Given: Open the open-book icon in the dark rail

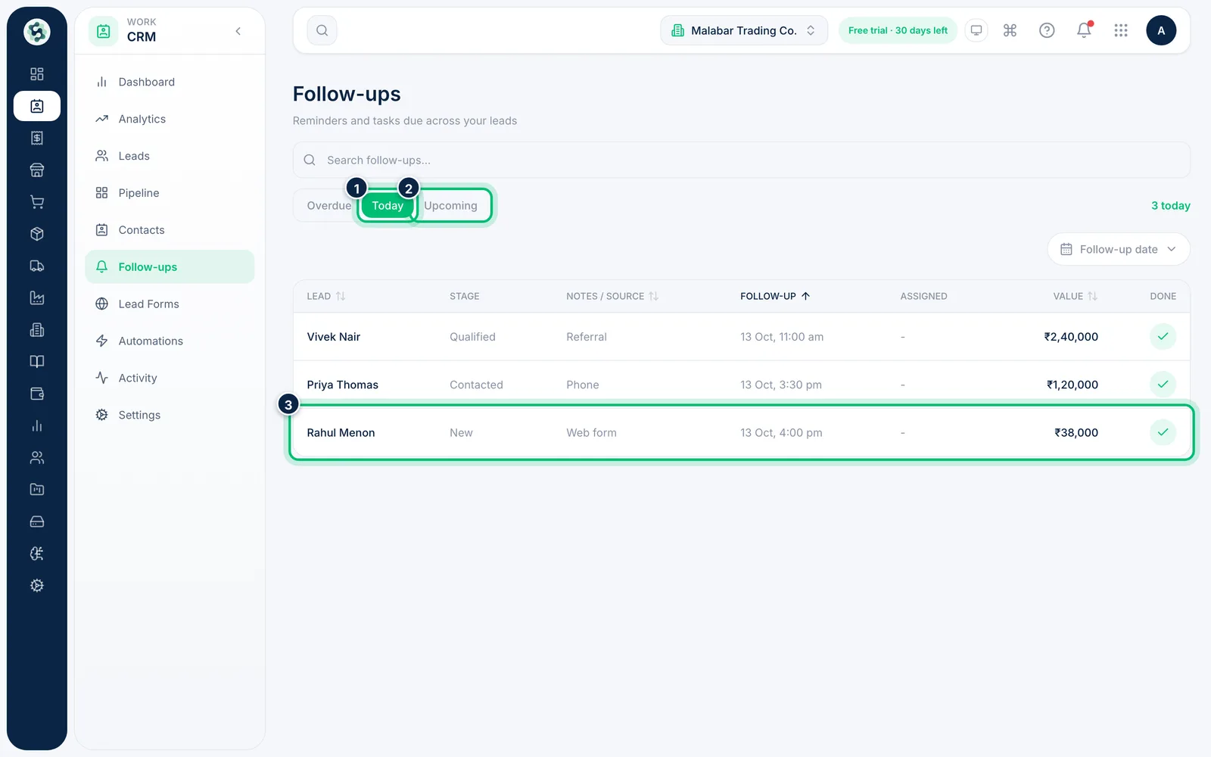Looking at the screenshot, I should click(36, 362).
